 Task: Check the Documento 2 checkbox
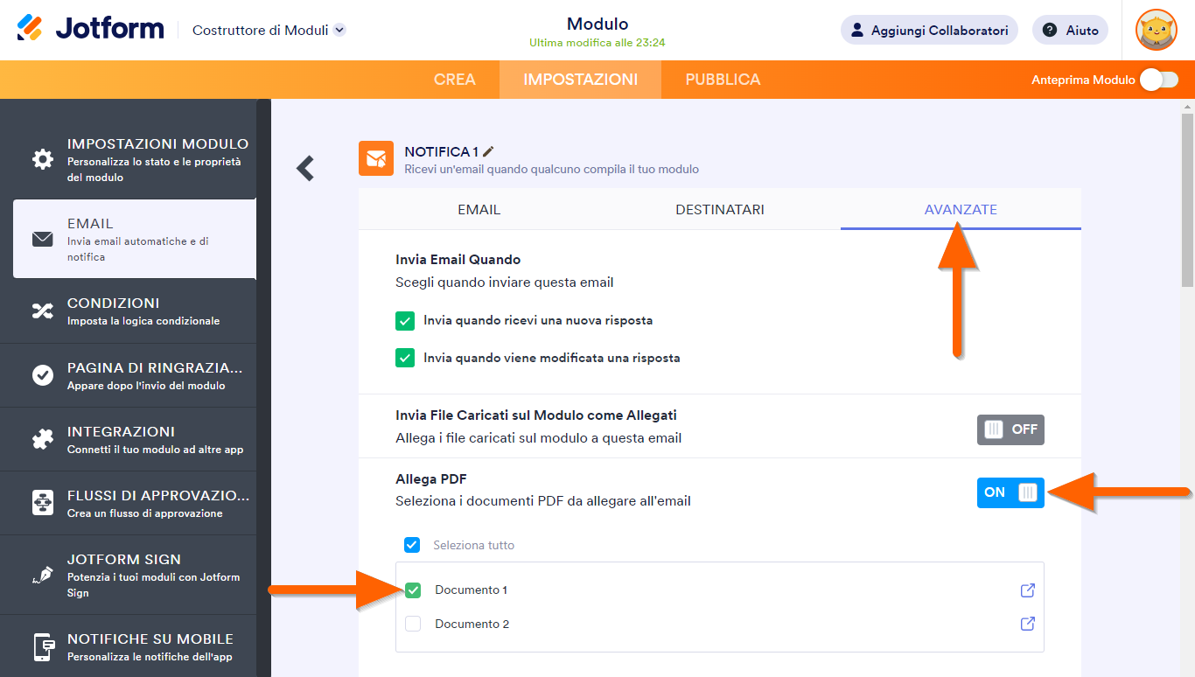click(x=413, y=624)
